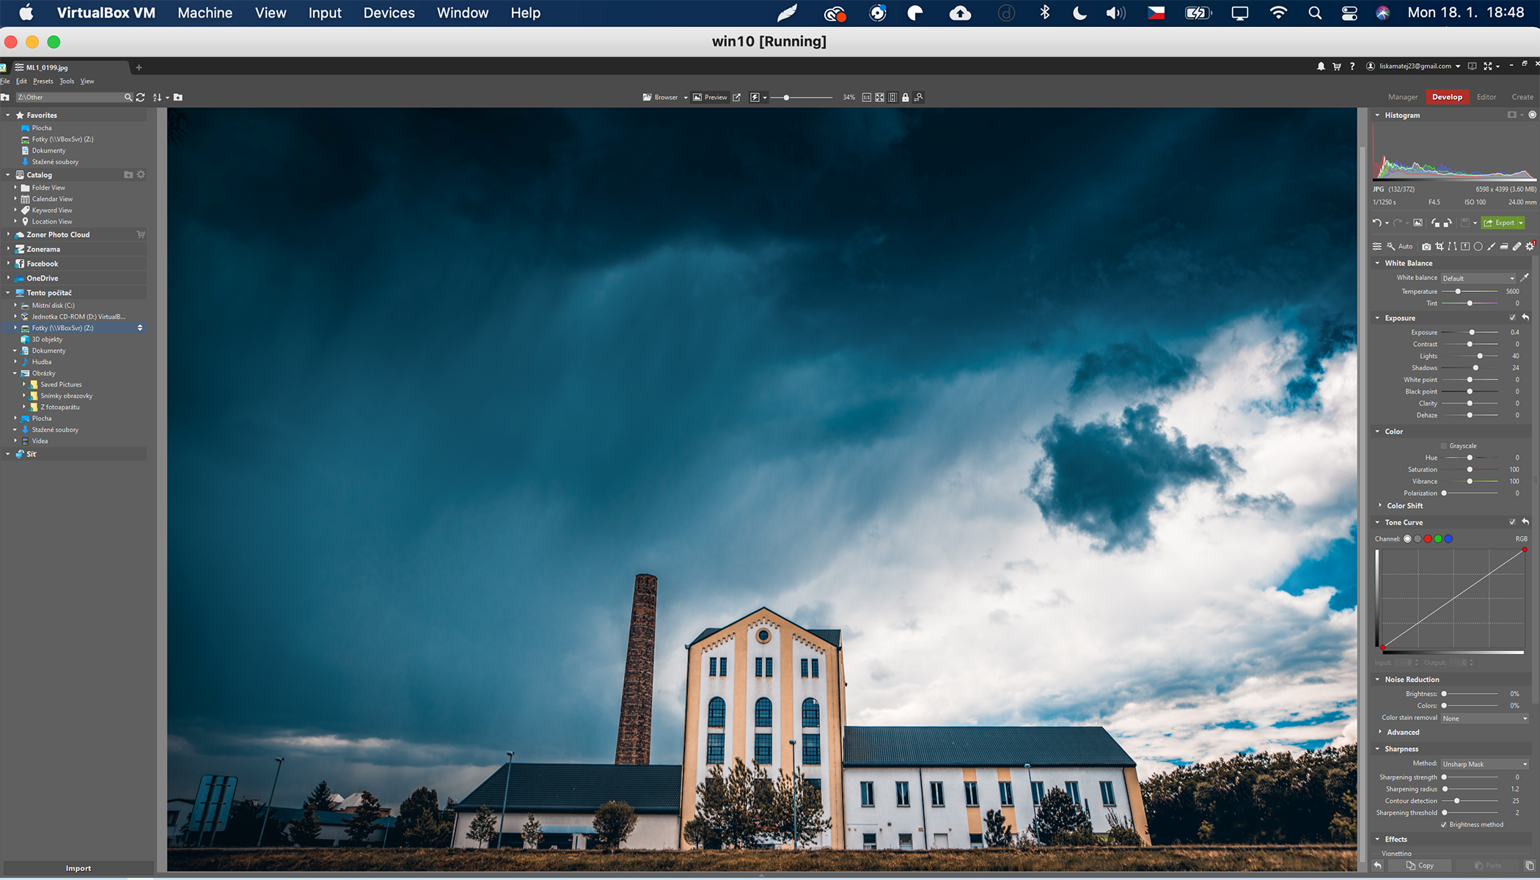Click the Auto enhance magic wand
This screenshot has height=880, width=1540.
(1391, 246)
